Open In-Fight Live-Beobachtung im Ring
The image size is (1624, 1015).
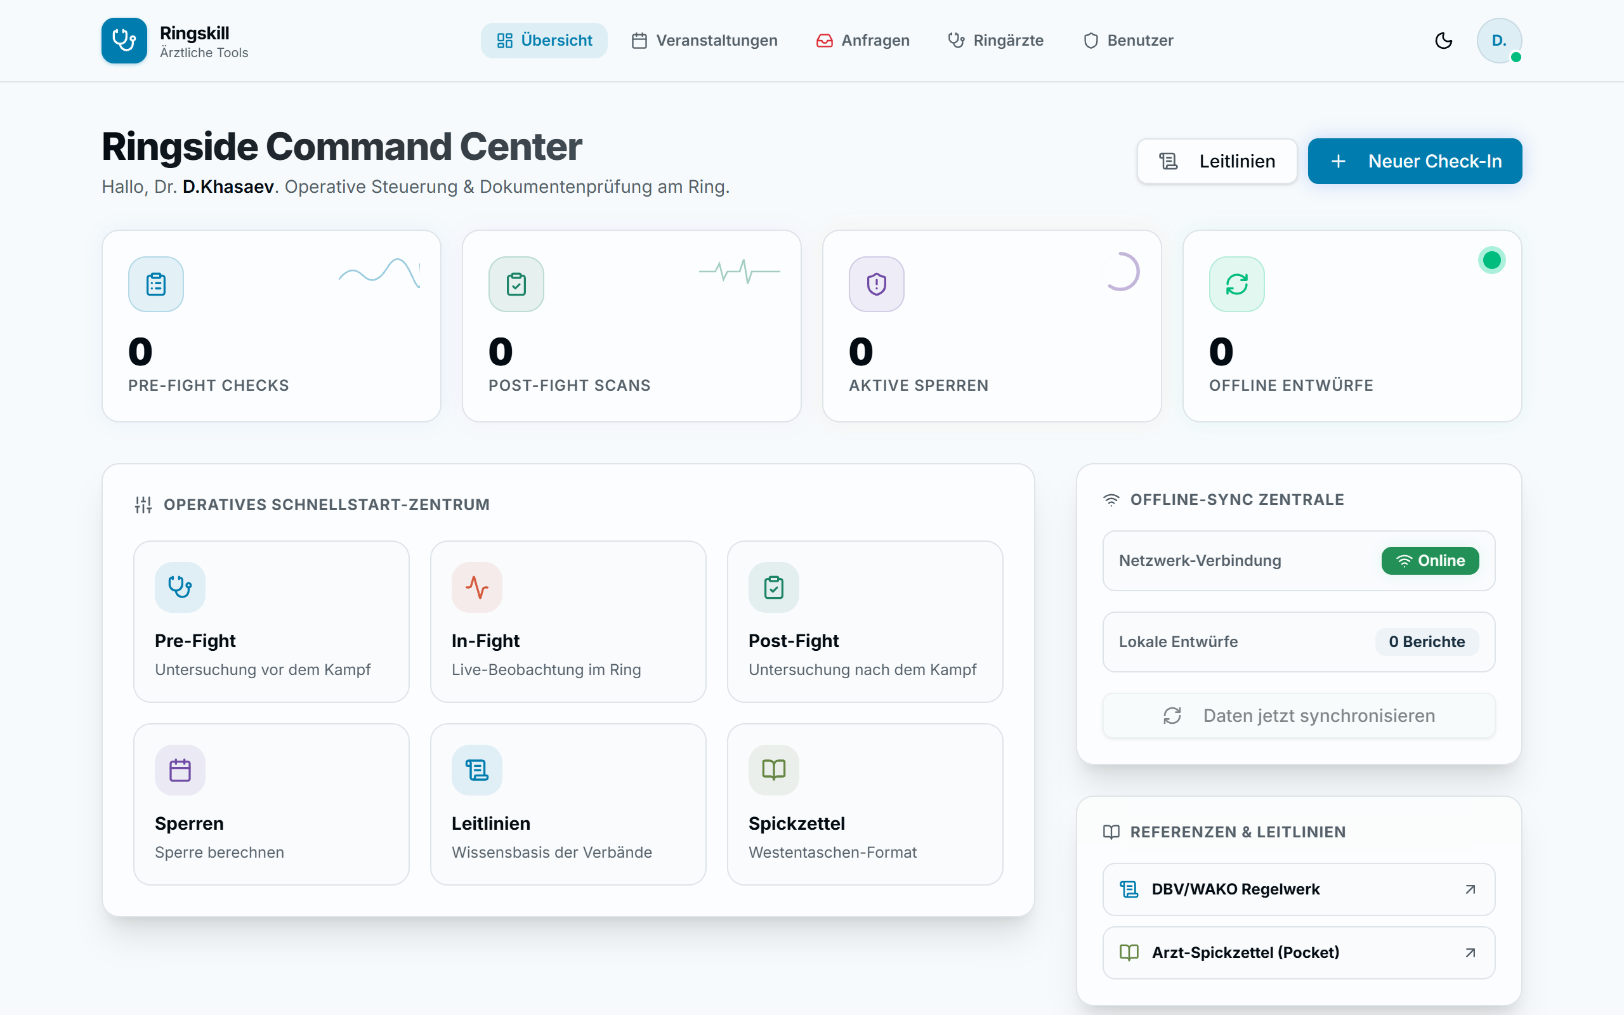coord(568,622)
